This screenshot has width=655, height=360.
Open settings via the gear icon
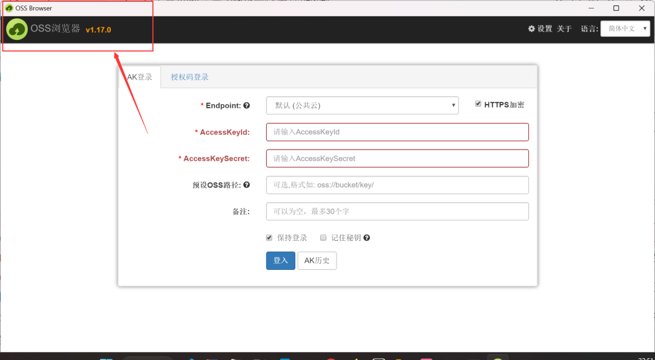pos(531,29)
